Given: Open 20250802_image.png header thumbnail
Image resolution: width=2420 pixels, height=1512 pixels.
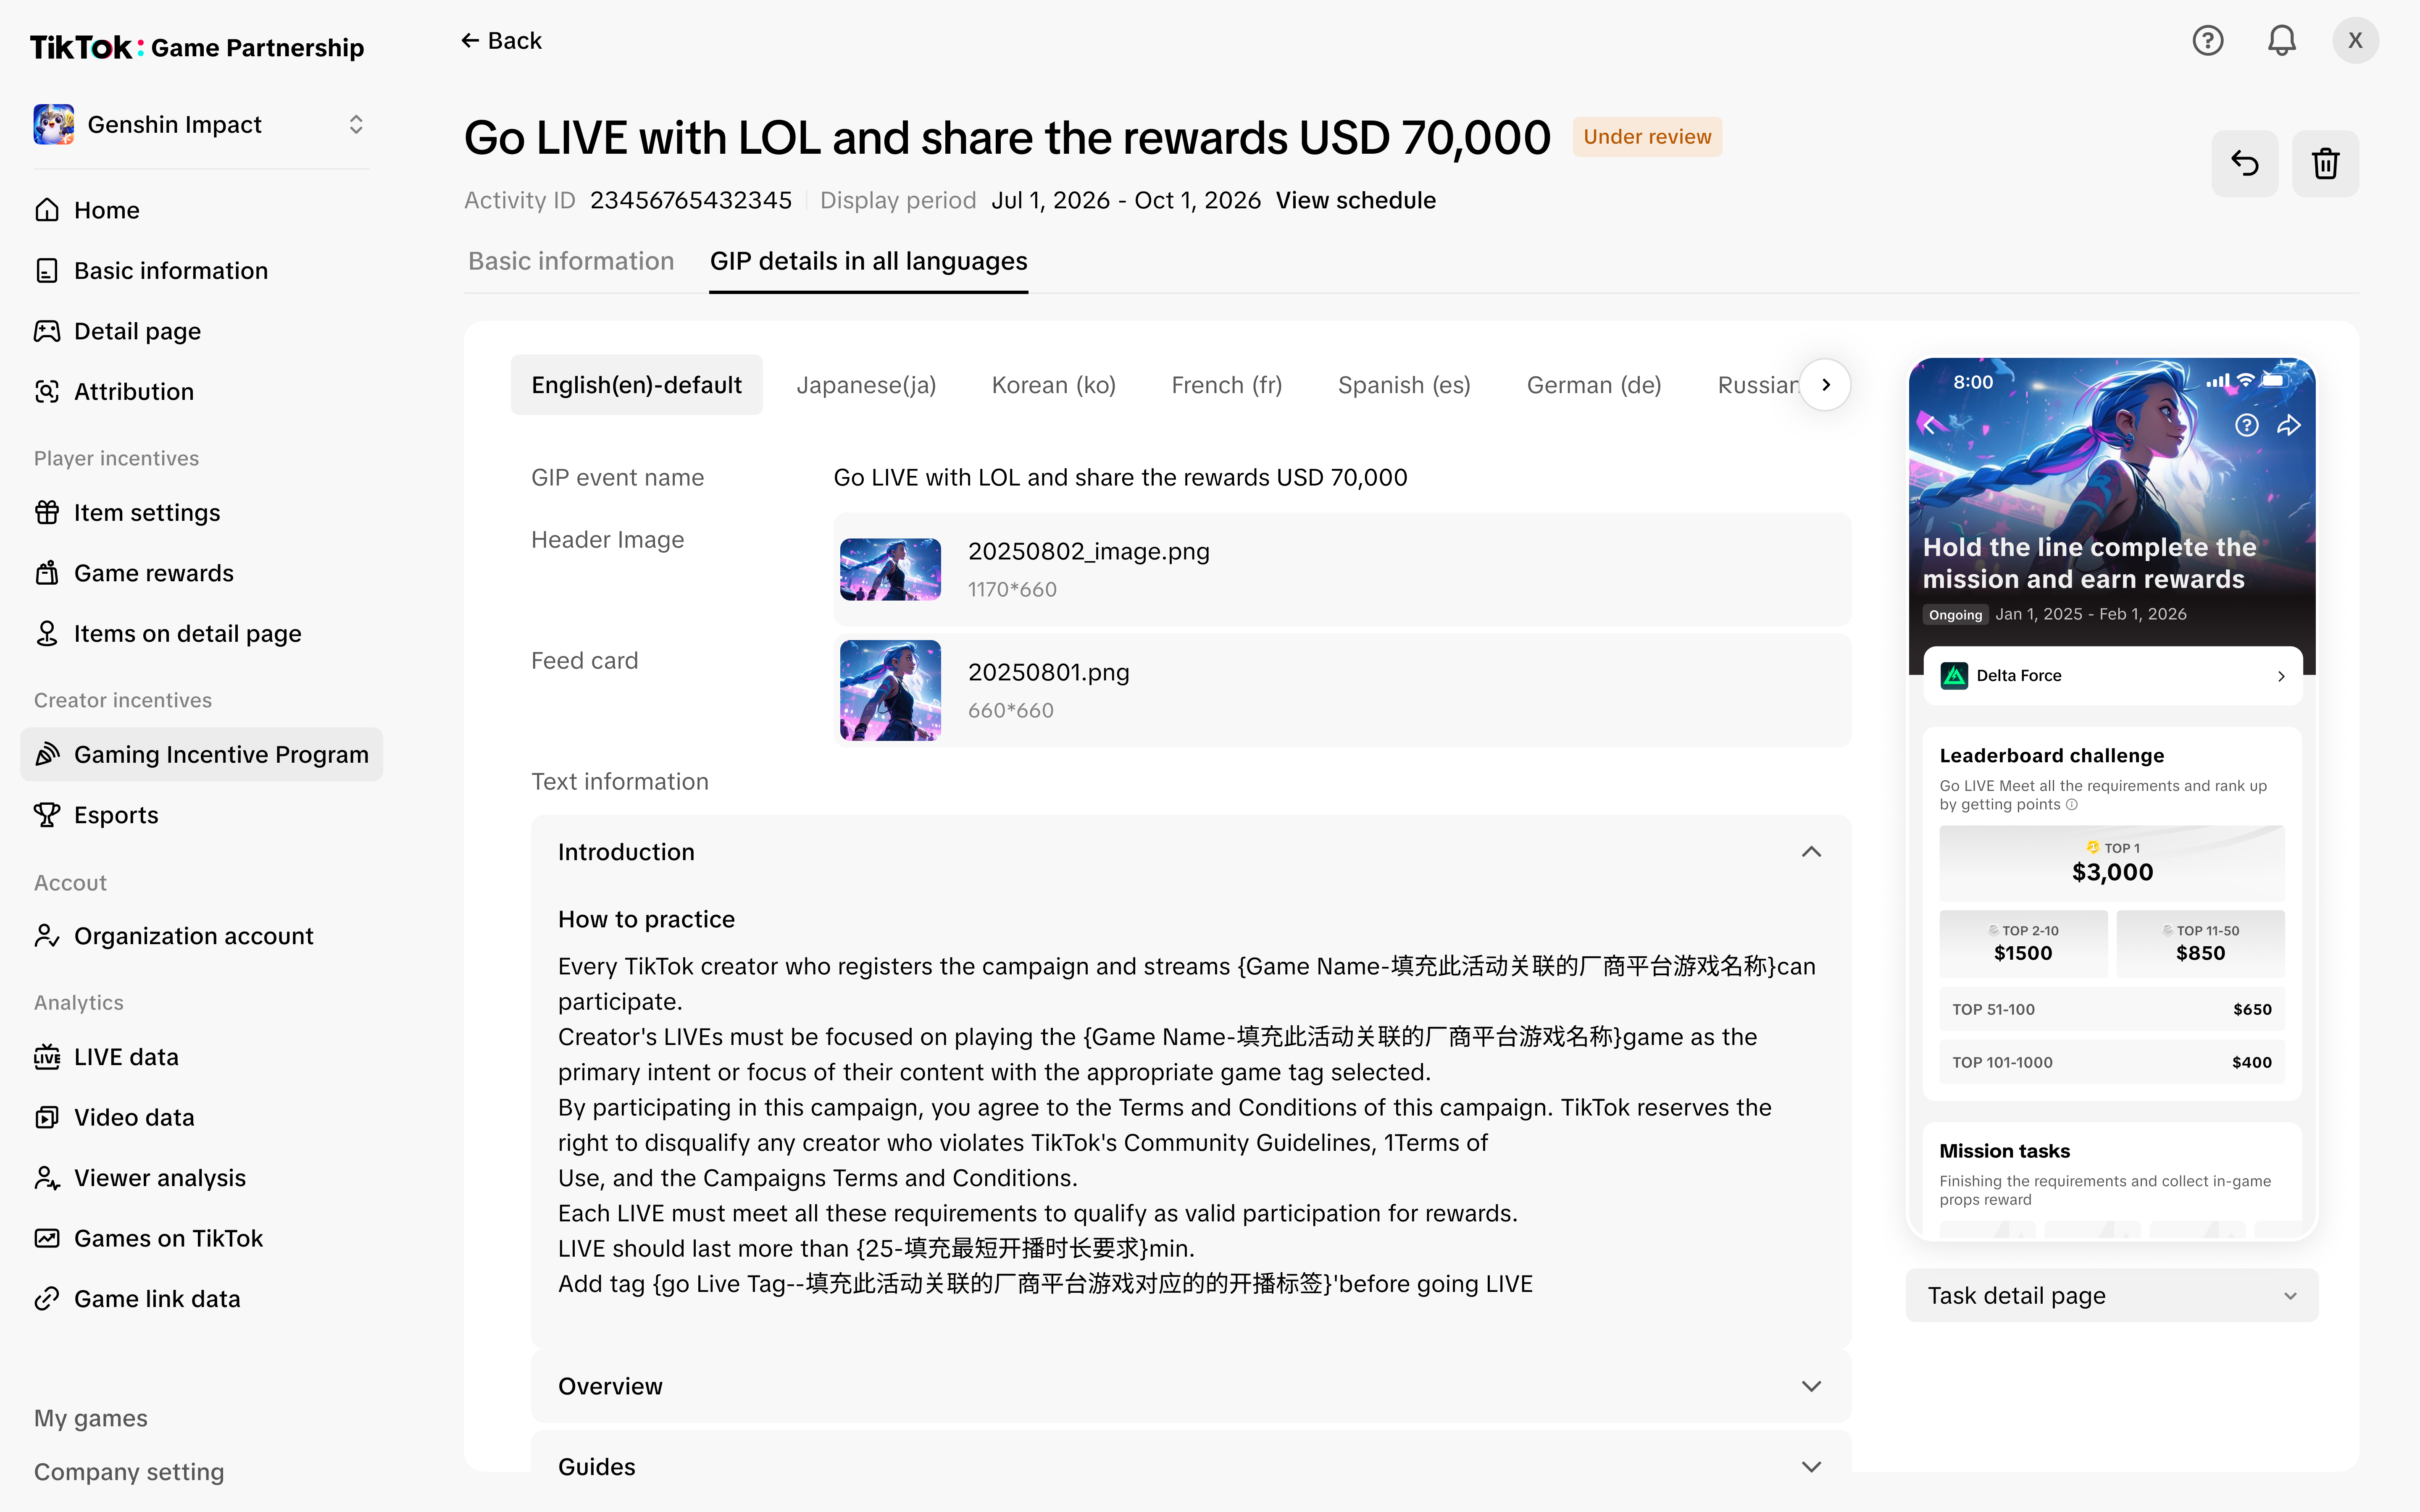Looking at the screenshot, I should (890, 569).
